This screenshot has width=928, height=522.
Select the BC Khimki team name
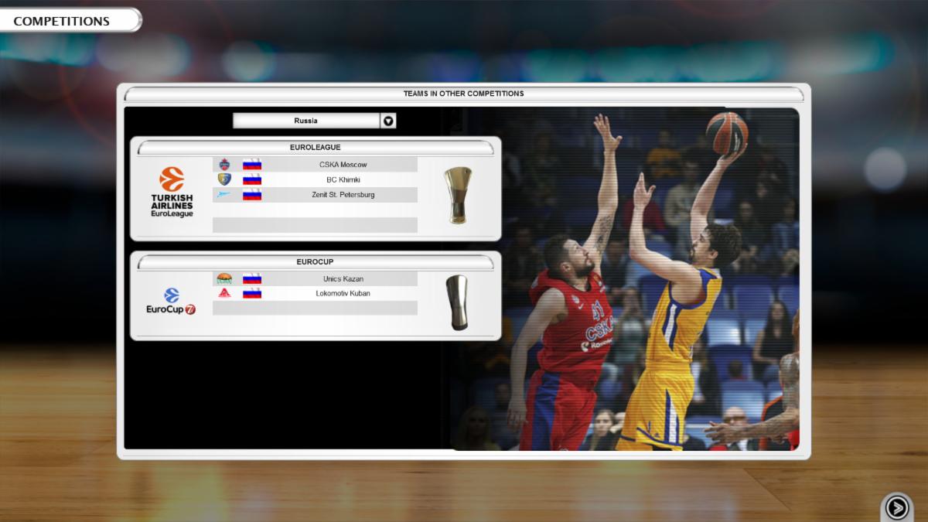(x=343, y=179)
